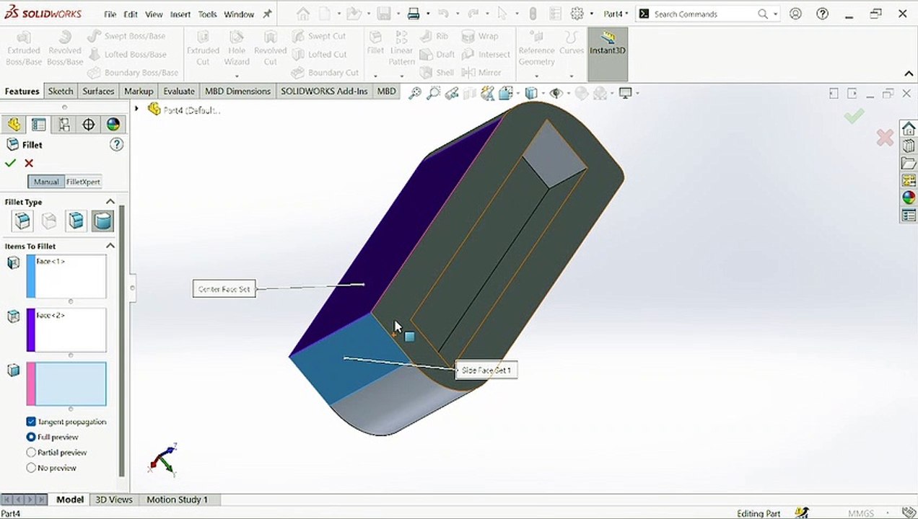This screenshot has height=519, width=918.
Task: Switch to the Sketch ribbon tab
Action: [x=61, y=91]
